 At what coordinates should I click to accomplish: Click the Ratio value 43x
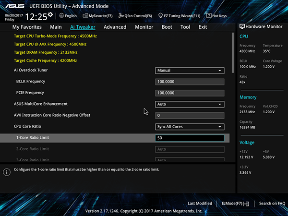[x=242, y=82]
